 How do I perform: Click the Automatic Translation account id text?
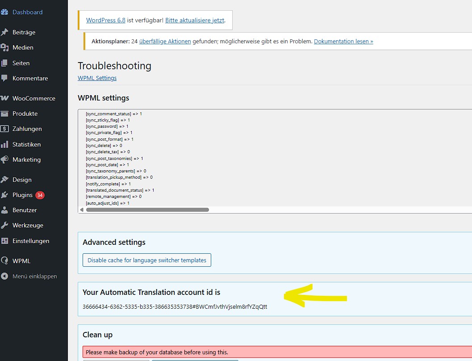tap(175, 307)
